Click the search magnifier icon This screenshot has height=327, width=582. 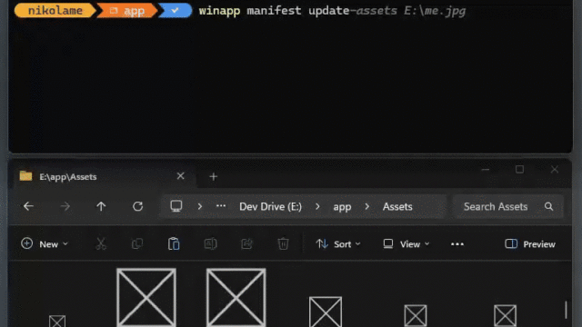548,206
